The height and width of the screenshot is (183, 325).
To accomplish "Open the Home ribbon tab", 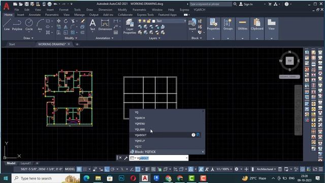I will click(x=8, y=15).
